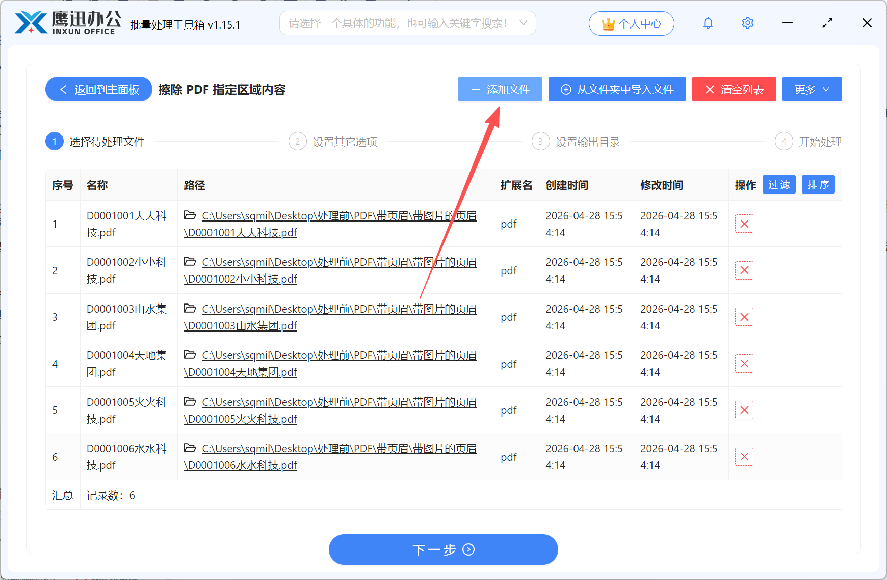Click 排序 sort button

818,185
